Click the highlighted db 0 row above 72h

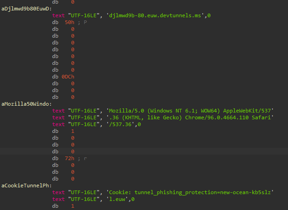(x=63, y=151)
